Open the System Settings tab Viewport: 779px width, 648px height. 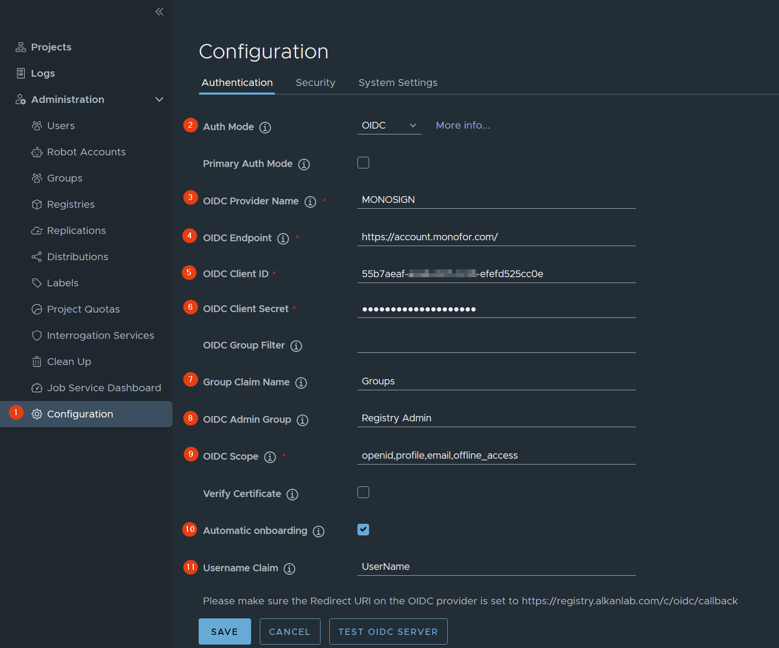(398, 83)
